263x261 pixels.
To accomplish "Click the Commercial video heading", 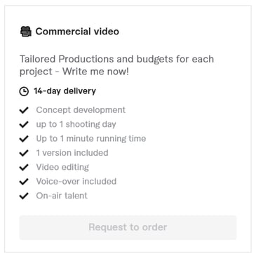I will point(77,32).
